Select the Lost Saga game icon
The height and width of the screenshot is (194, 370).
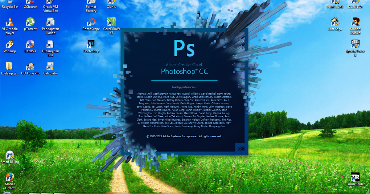335,24
